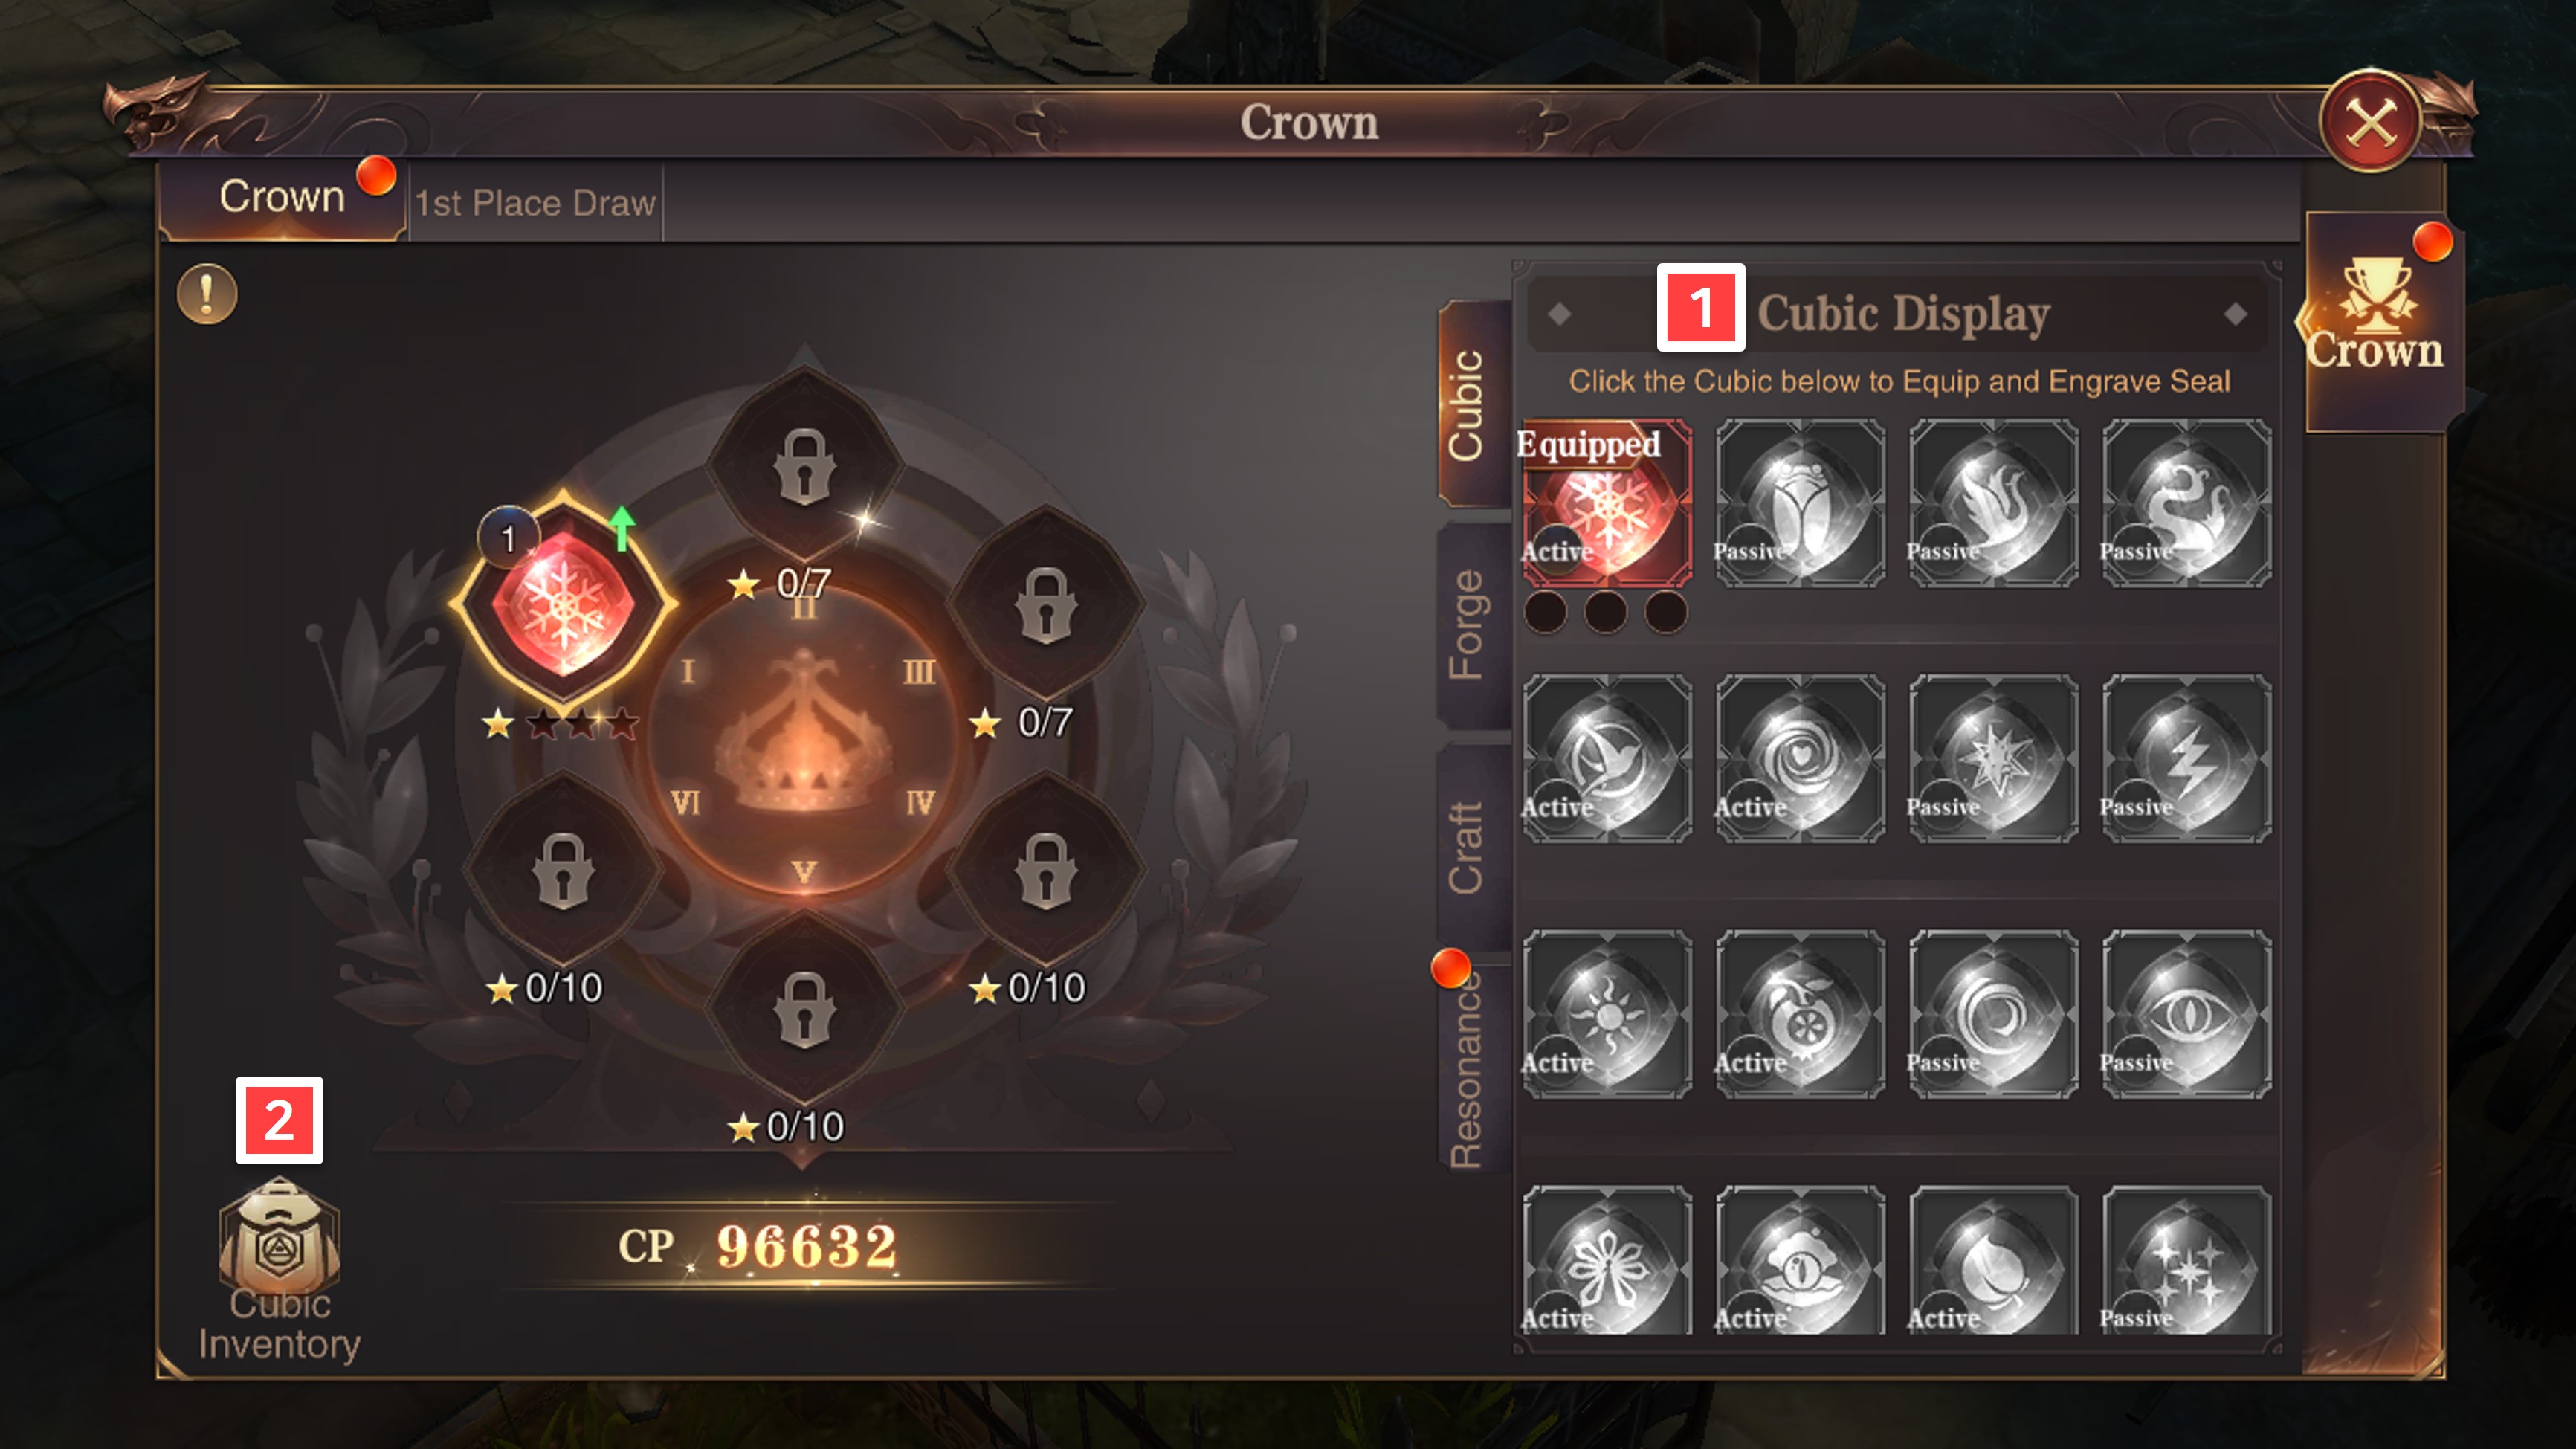Click the locked slot V at bottom
This screenshot has width=2576, height=1449.
(804, 1010)
